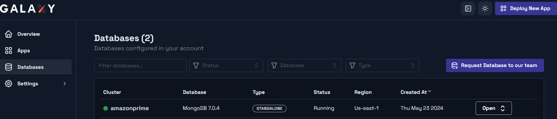Open the Type filter dropdown
Screen dimensions: 557x119
[x=382, y=65]
